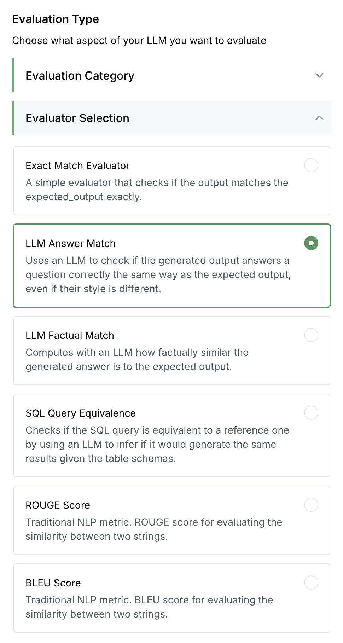Screen dimensions: 343x643
Task: Click the Exact Match Evaluator title
Action: (x=77, y=166)
